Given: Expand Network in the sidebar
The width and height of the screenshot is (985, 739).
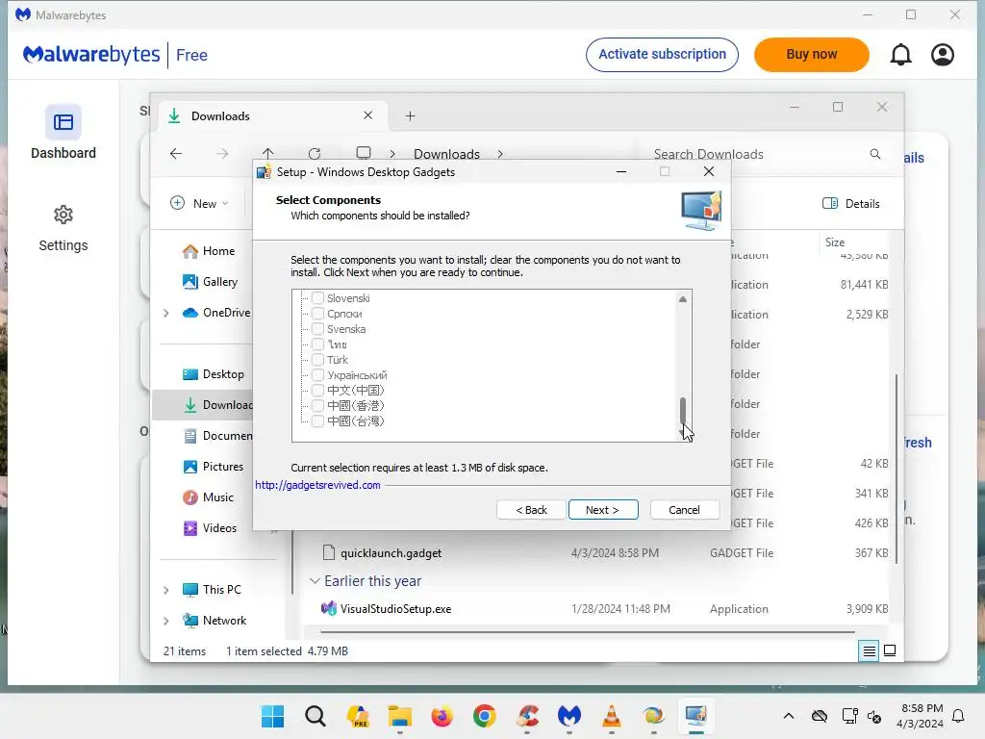Looking at the screenshot, I should 165,621.
